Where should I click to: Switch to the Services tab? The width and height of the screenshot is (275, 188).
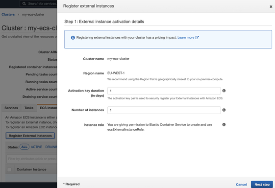[x=11, y=108]
